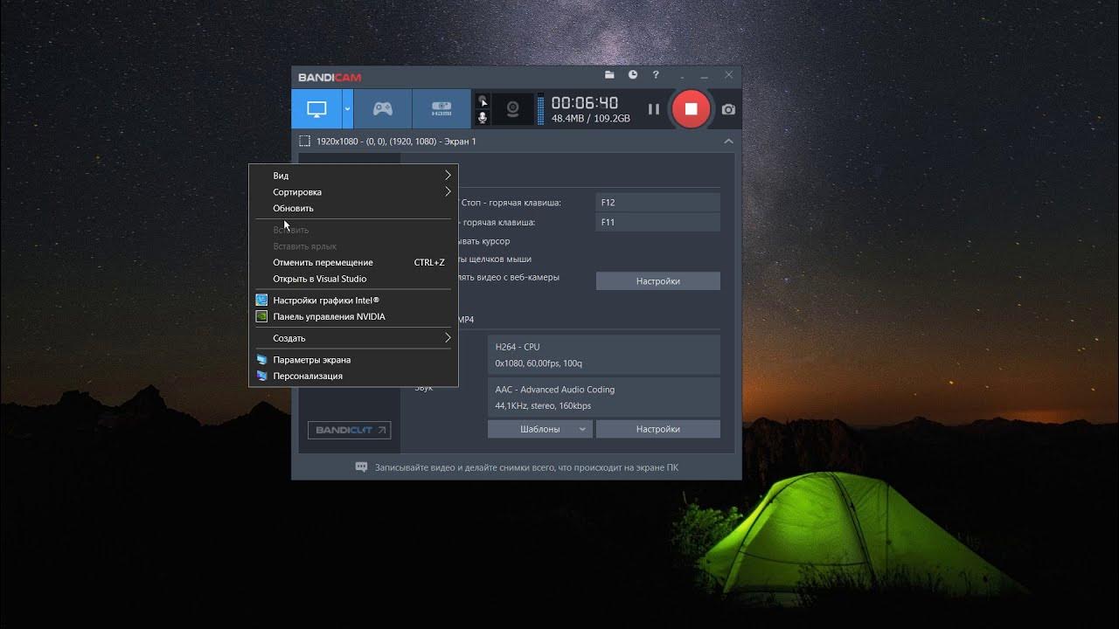
Task: Select Обновить in context menu
Action: click(353, 209)
